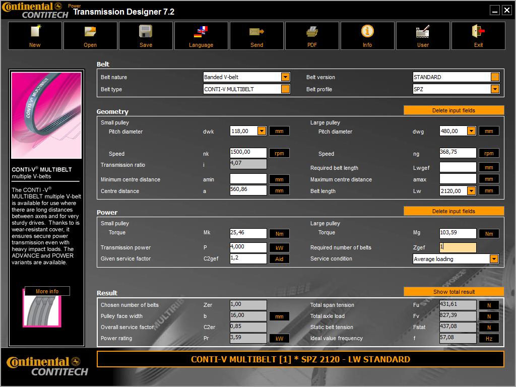Viewport: 516px width, 387px height.
Task: Toggle the mm unit for large pulley diameter
Action: tap(489, 131)
